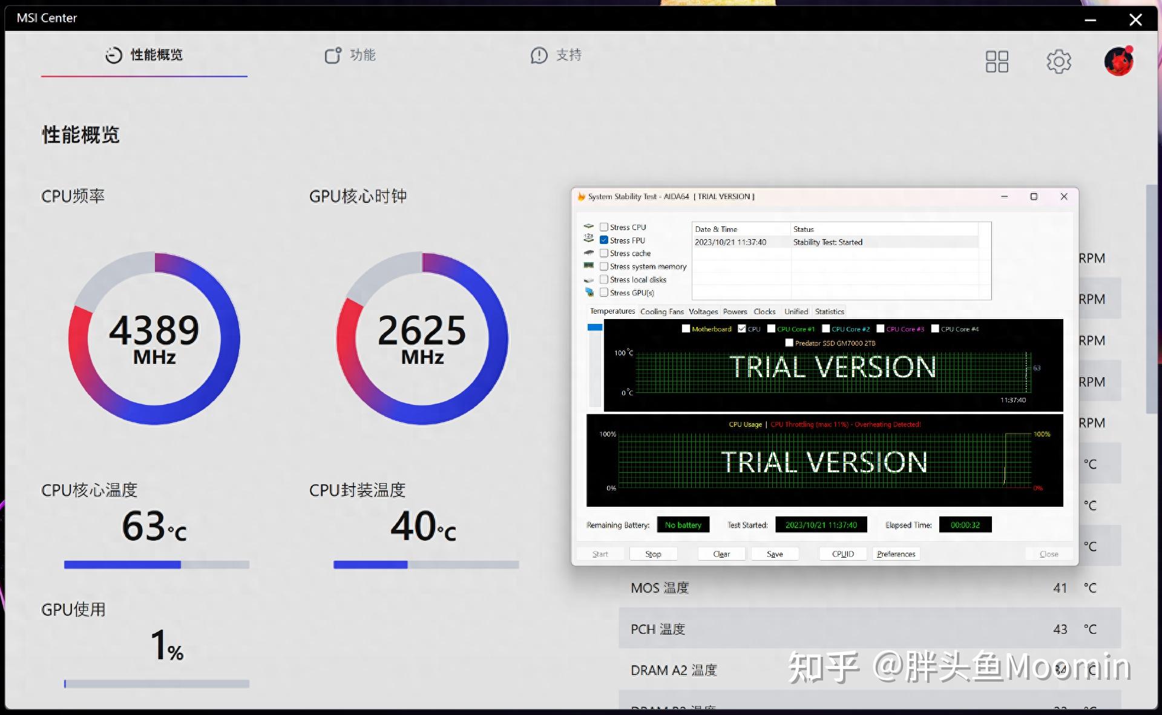Image resolution: width=1162 pixels, height=715 pixels.
Task: Open the user profile avatar
Action: [x=1118, y=61]
